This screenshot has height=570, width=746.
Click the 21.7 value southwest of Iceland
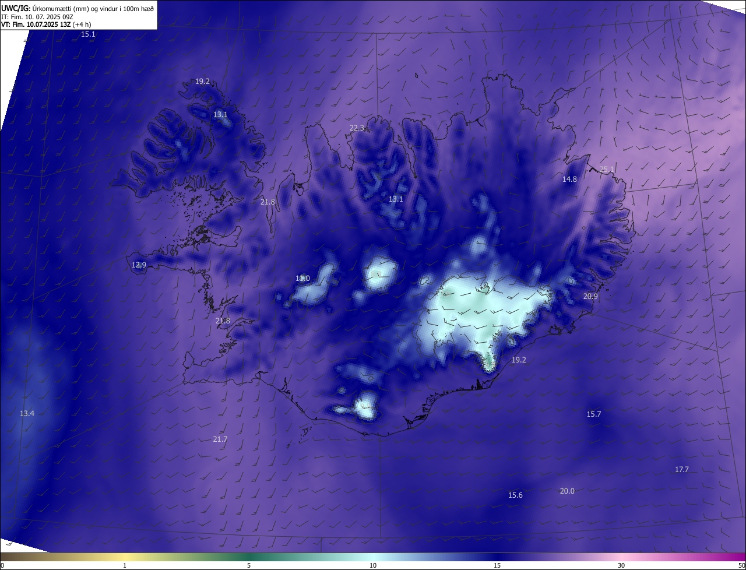point(220,439)
